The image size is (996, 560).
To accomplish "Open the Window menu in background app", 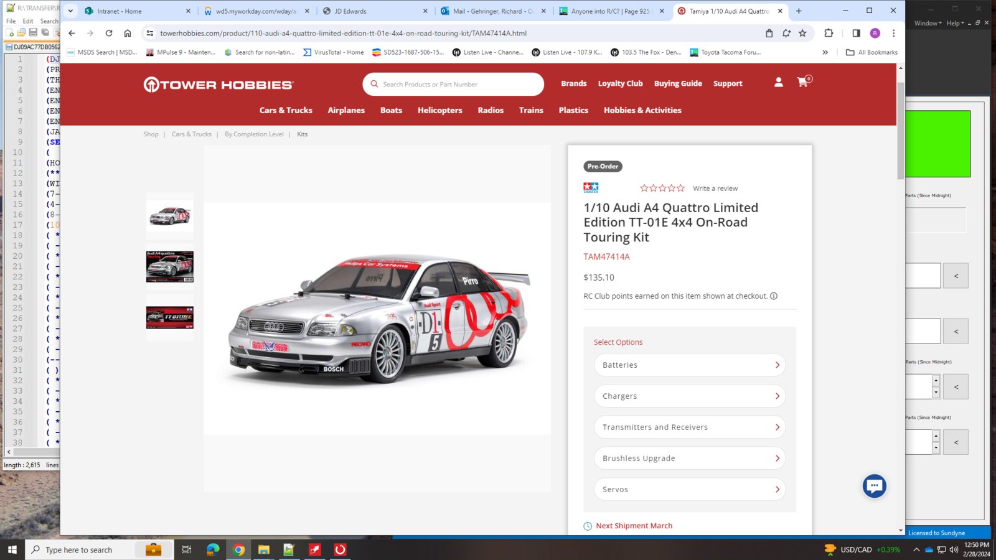I will [928, 23].
